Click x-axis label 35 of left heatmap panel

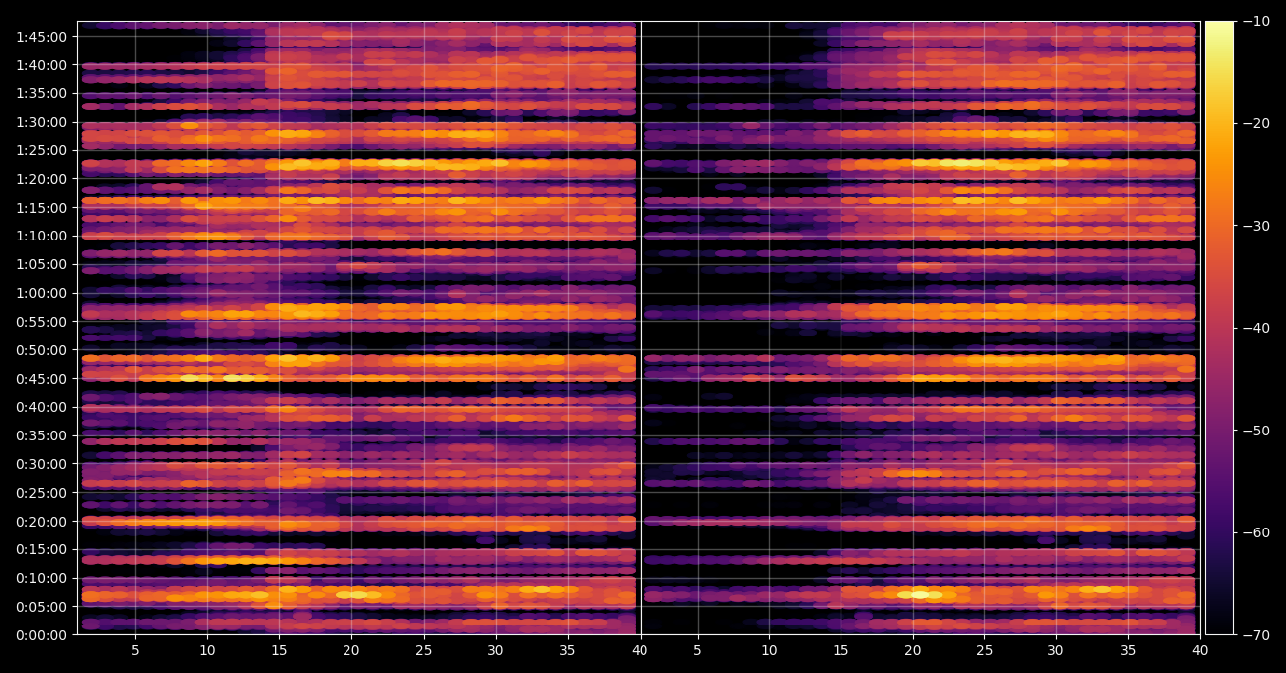point(567,651)
